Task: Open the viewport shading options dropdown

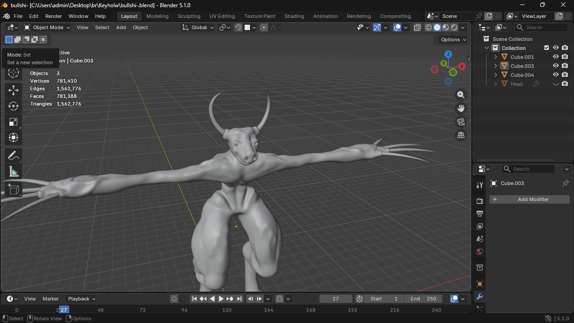Action: tap(463, 27)
